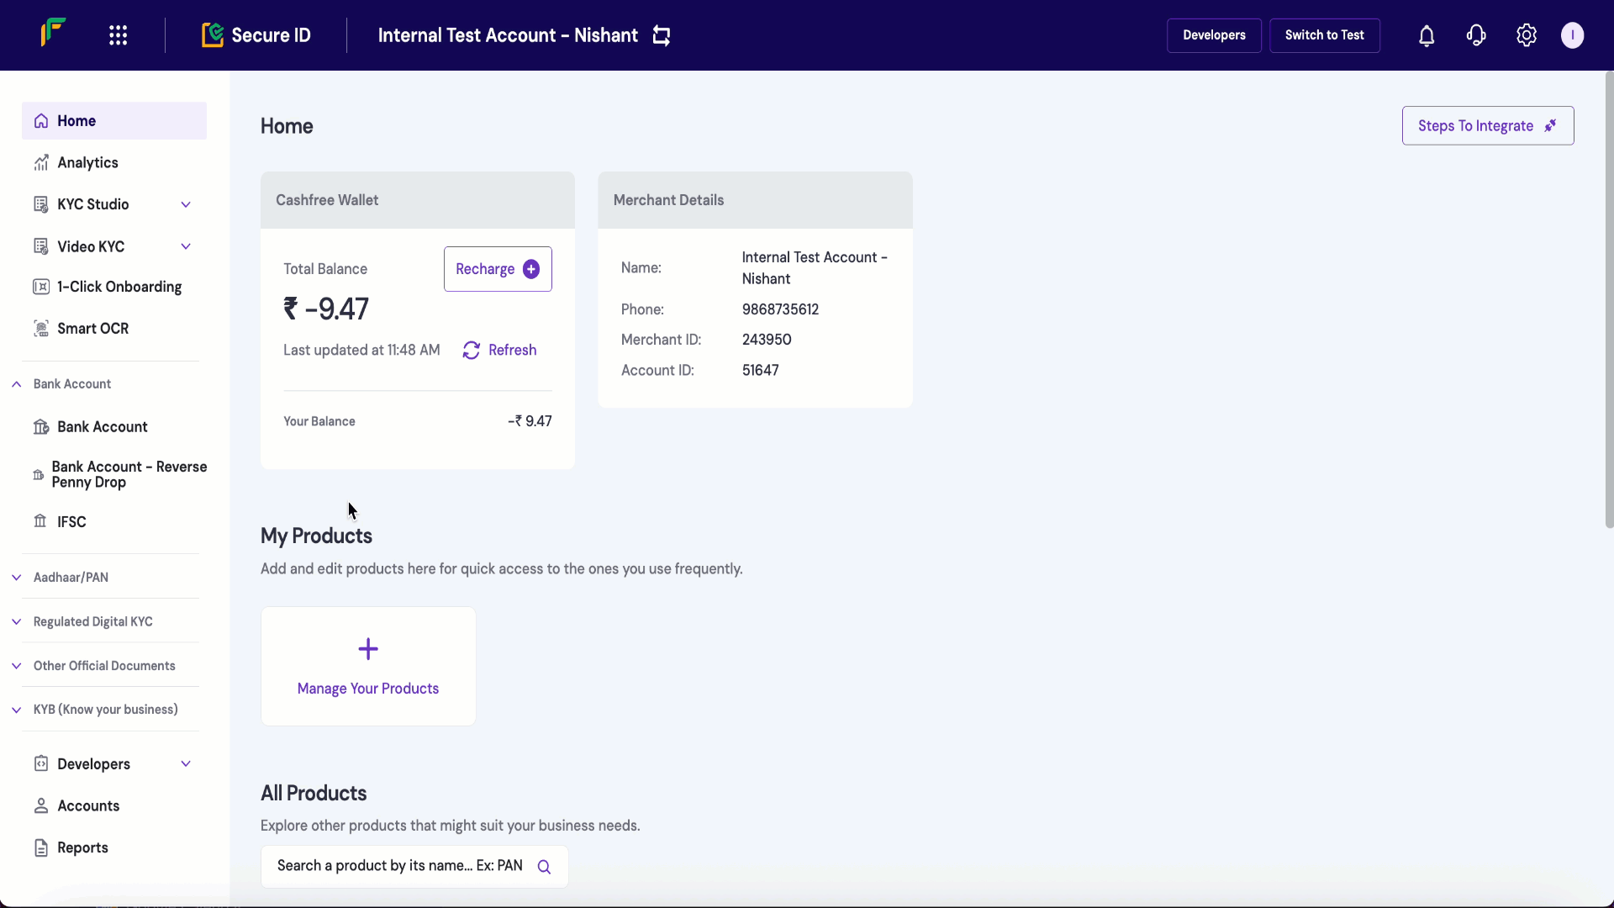Open the apps grid launcher icon
This screenshot has height=908, width=1614.
pyautogui.click(x=118, y=35)
